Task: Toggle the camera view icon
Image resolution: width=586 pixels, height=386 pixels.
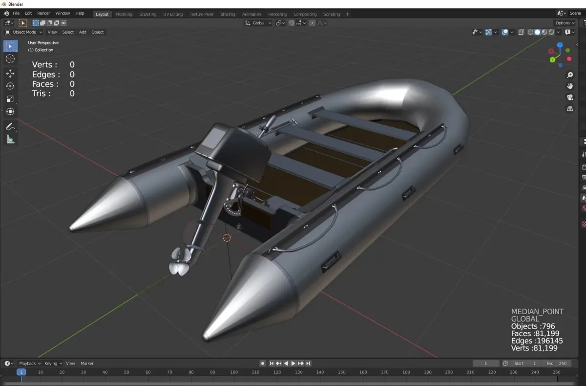Action: coord(570,97)
